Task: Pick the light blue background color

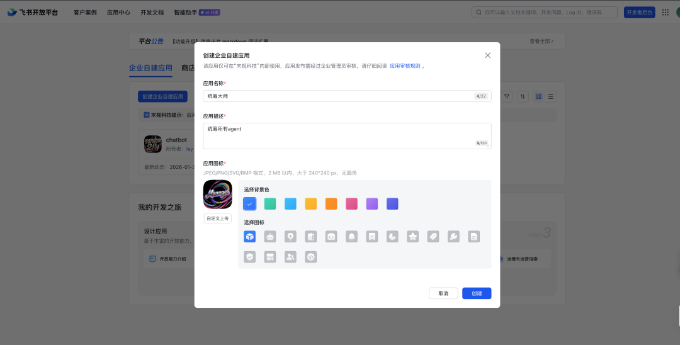Action: click(x=290, y=204)
